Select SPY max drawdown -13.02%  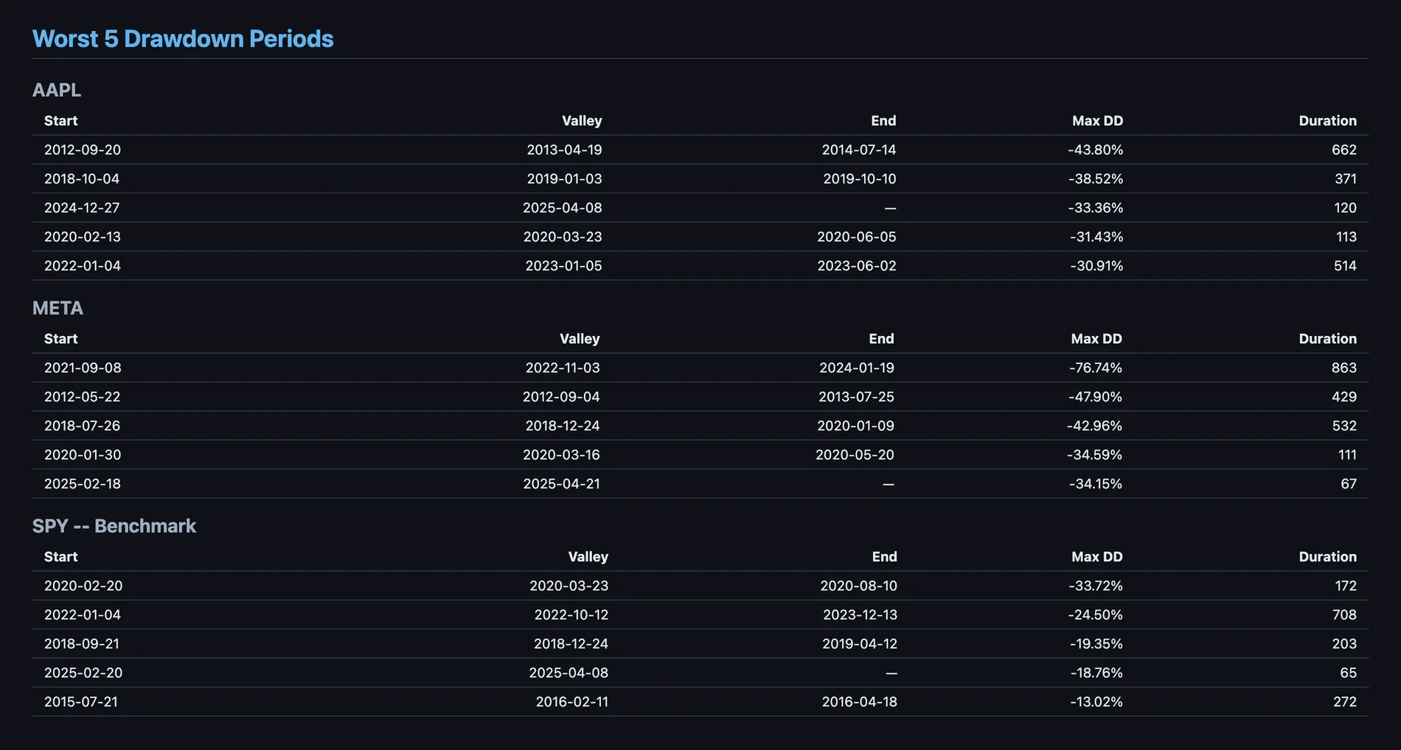click(x=1096, y=702)
